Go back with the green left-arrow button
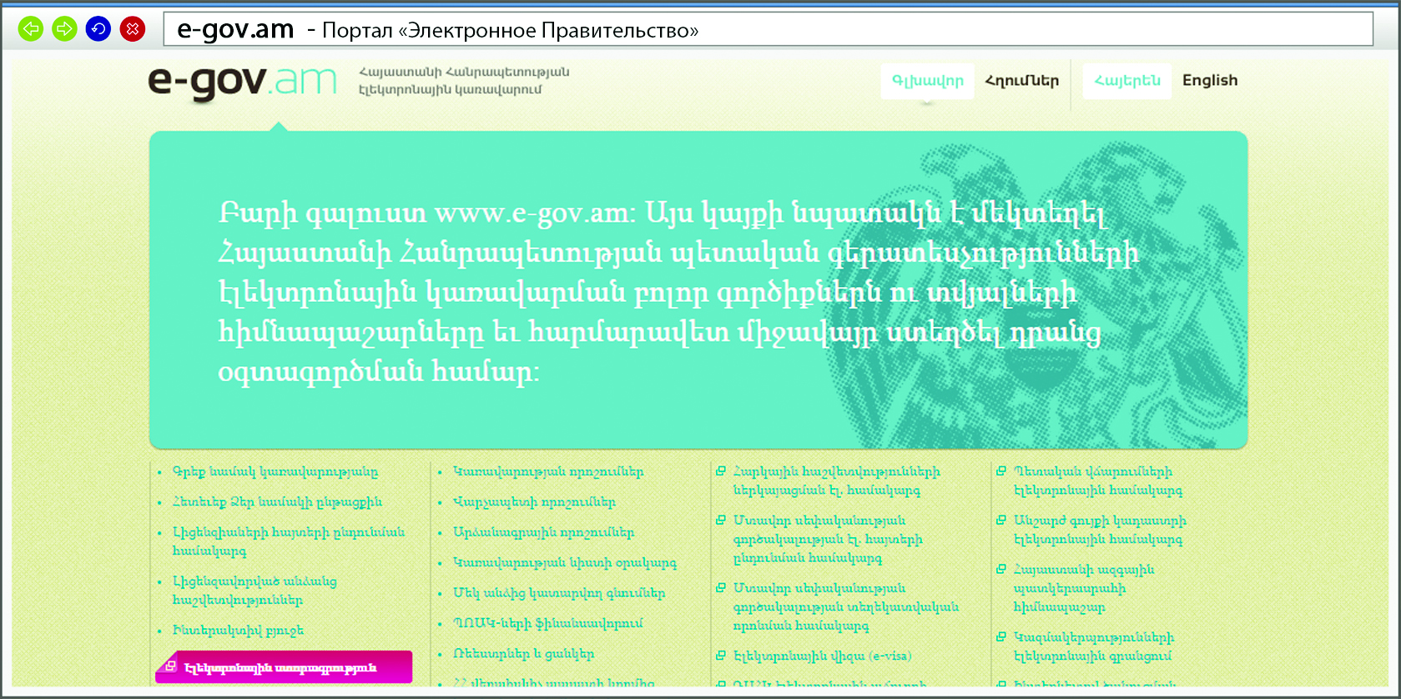Viewport: 1401px width, 699px height. (x=31, y=29)
